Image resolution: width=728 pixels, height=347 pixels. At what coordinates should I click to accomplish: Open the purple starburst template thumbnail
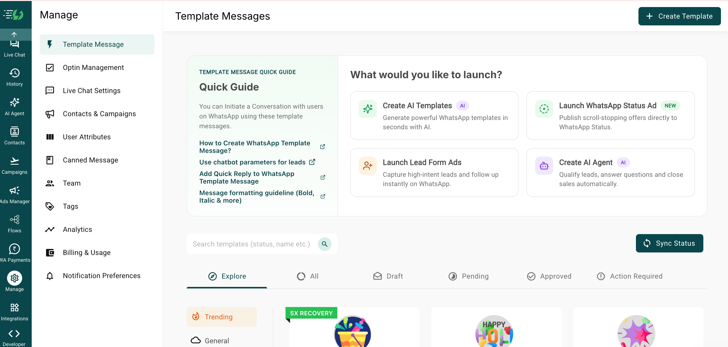[x=636, y=331]
